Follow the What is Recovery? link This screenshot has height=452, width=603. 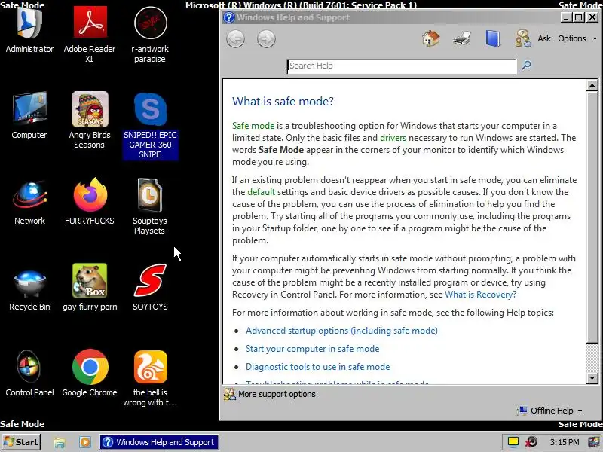pyautogui.click(x=480, y=295)
